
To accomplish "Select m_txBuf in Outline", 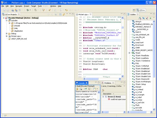I will click(x=138, y=97).
